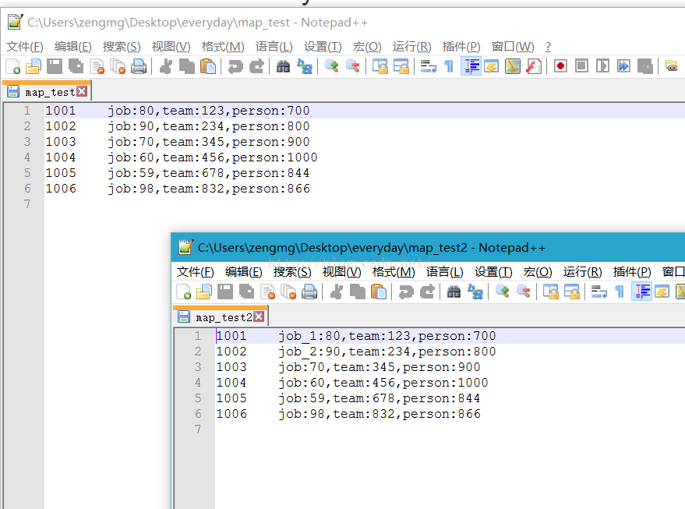This screenshot has width=685, height=509.
Task: Click Save recorded macro in map_test window
Action: pyautogui.click(x=644, y=66)
